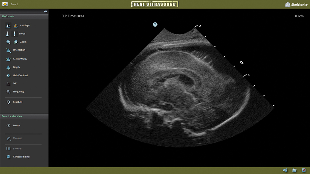Adjust Sector Width control
Viewport: 310px width, 174px height.
coord(16,59)
